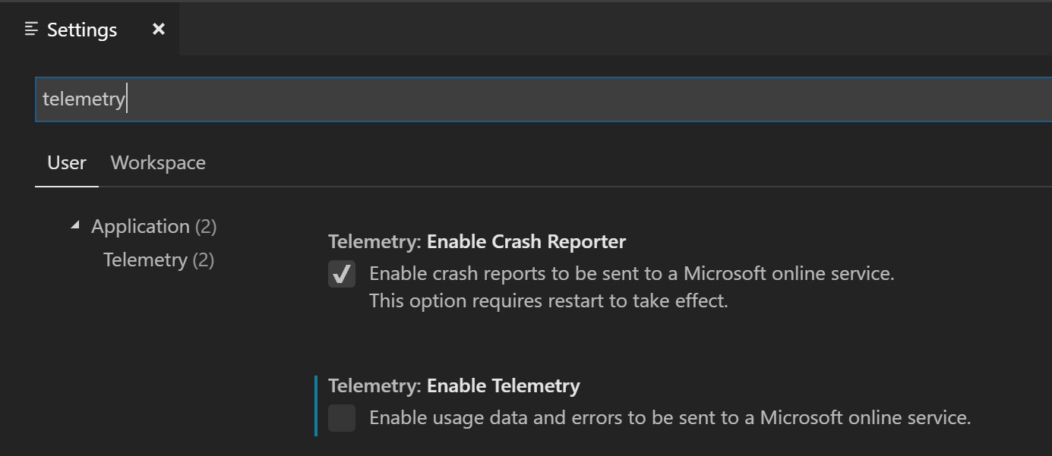The image size is (1052, 456).
Task: Click the Settings tab header label
Action: [x=81, y=29]
